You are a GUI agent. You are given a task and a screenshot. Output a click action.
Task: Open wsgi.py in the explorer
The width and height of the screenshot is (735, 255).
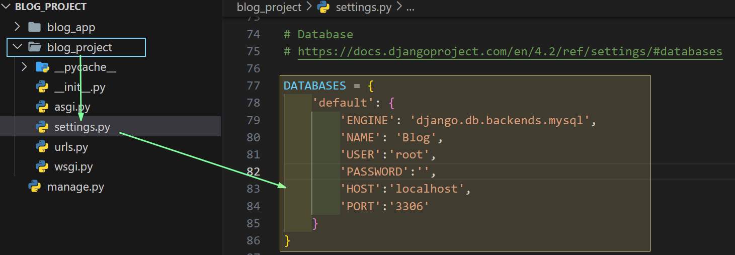[73, 166]
